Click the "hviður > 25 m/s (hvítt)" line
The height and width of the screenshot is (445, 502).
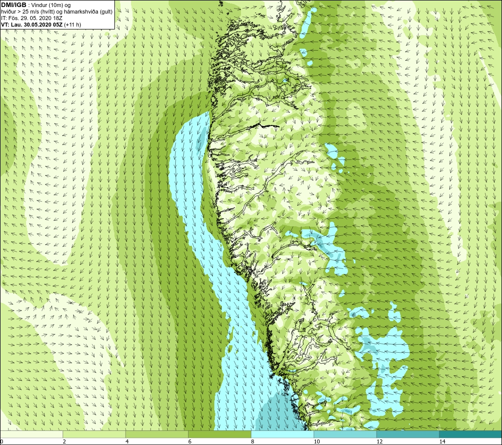click(x=28, y=12)
